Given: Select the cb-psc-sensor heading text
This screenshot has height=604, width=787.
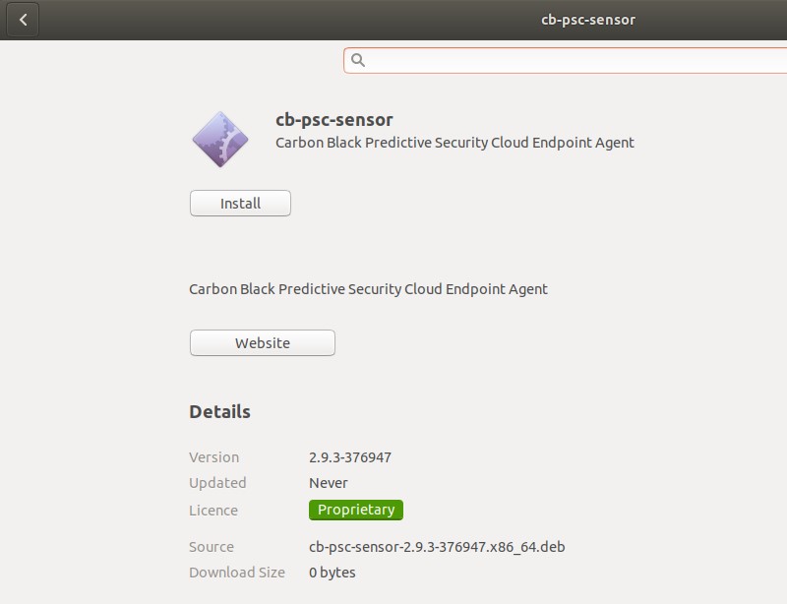Looking at the screenshot, I should 334,119.
